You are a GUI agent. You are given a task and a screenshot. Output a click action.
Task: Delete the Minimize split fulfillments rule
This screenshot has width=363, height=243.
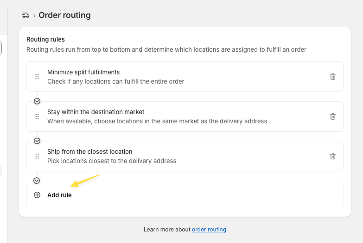pyautogui.click(x=333, y=77)
